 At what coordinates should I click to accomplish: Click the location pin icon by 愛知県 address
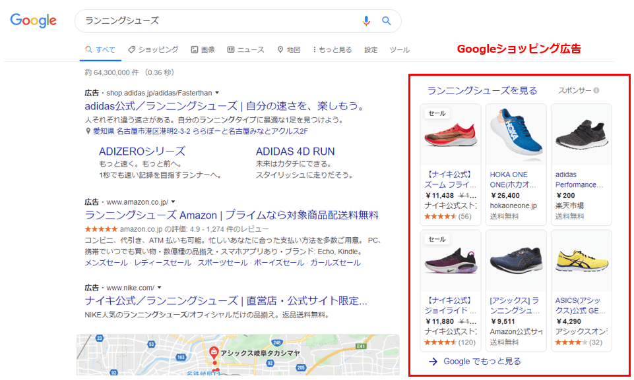[88, 131]
